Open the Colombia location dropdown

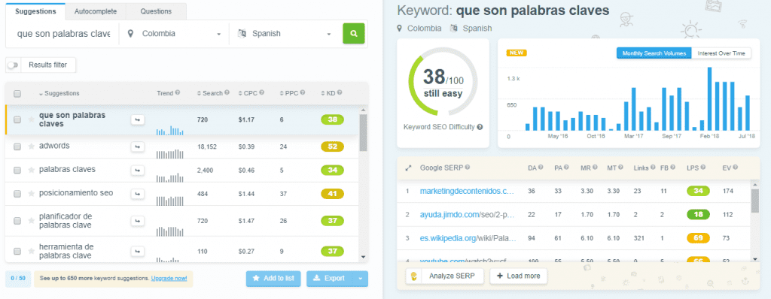[x=174, y=34]
